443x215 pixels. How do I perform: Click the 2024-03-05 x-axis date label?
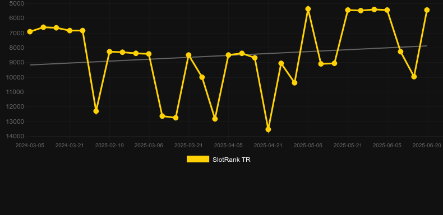30,146
